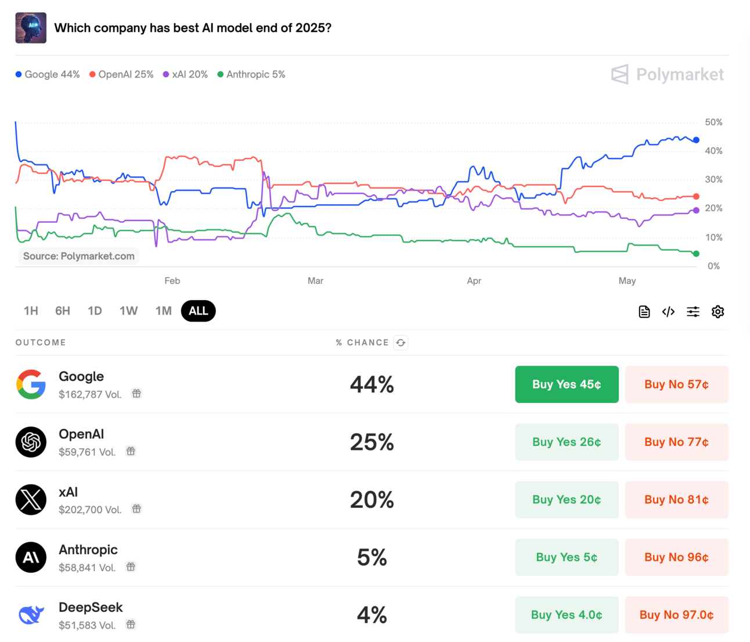This screenshot has height=642, width=750.
Task: Switch to the ALL time range
Action: point(198,311)
